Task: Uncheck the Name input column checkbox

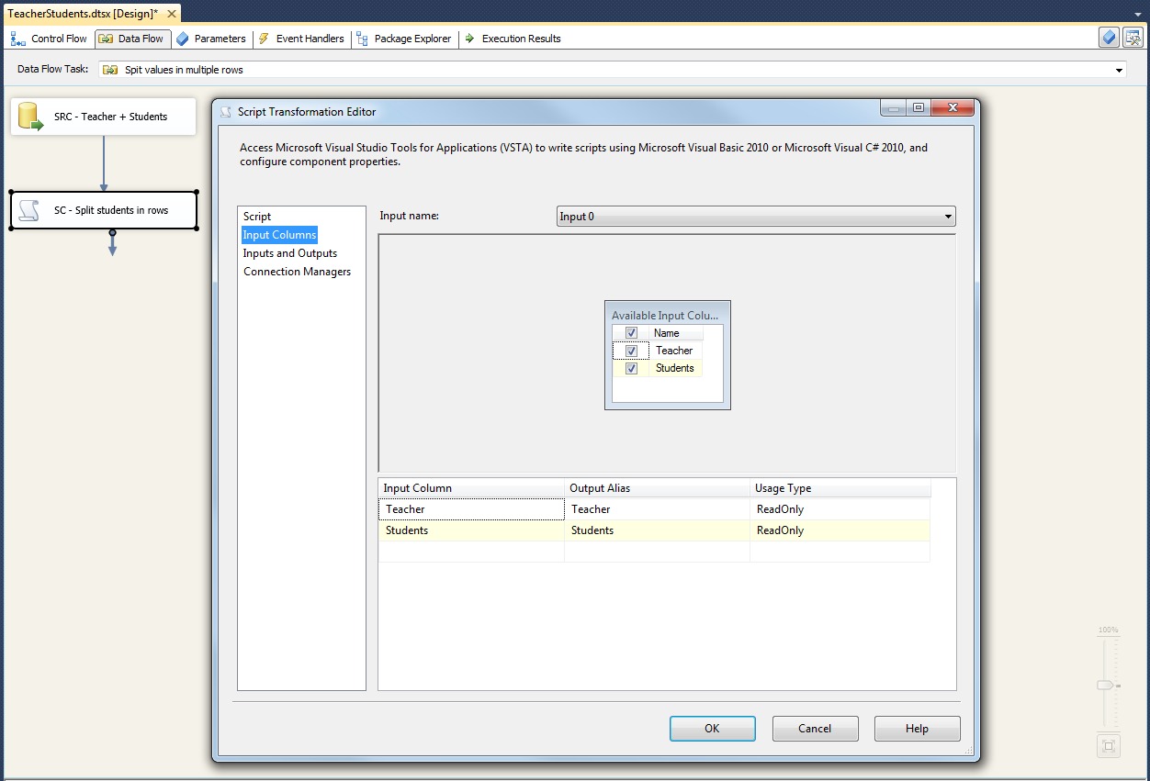Action: (x=631, y=332)
